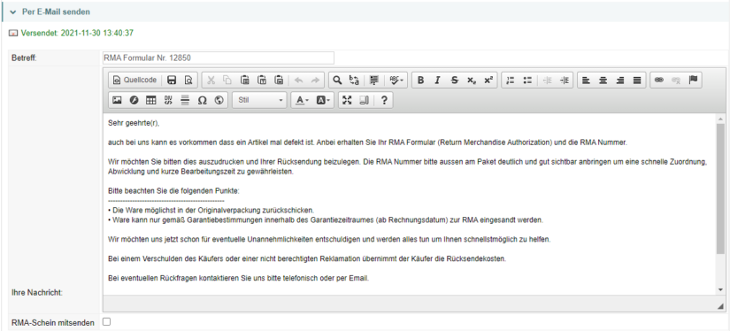Toggle strikethrough formatting
730x331 pixels.
(455, 80)
